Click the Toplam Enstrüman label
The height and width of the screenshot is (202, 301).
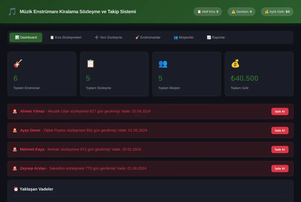click(x=27, y=88)
